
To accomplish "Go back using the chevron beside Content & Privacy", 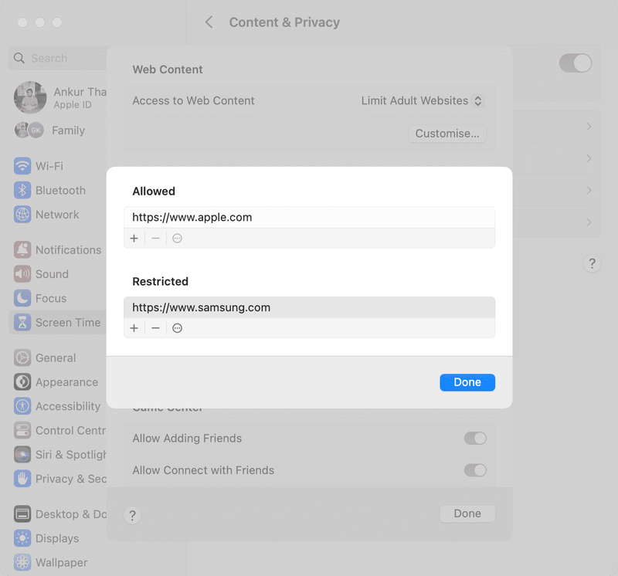I will tap(209, 22).
